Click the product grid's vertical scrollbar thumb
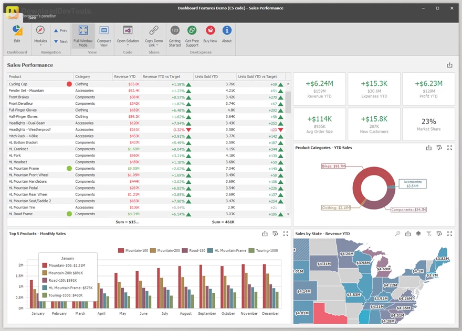This screenshot has height=331, width=462. click(288, 102)
